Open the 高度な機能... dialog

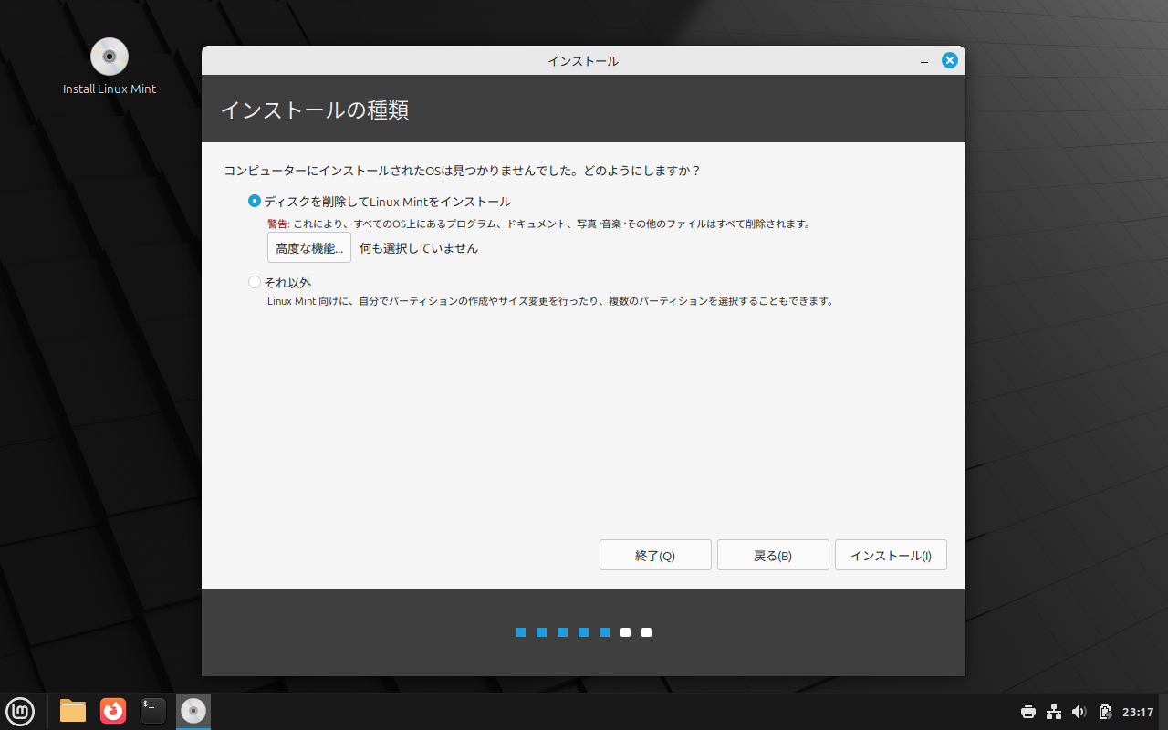(x=309, y=247)
